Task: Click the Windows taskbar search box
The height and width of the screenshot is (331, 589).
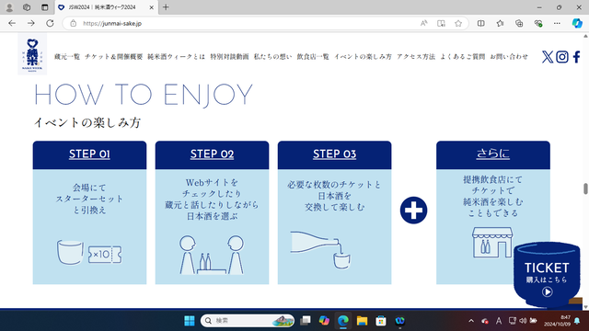Action: pyautogui.click(x=248, y=321)
